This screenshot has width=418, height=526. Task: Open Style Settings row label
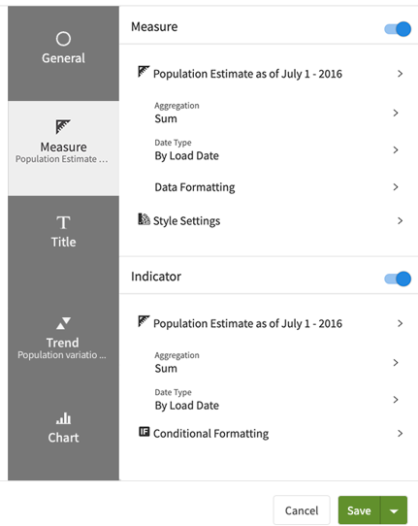(187, 220)
